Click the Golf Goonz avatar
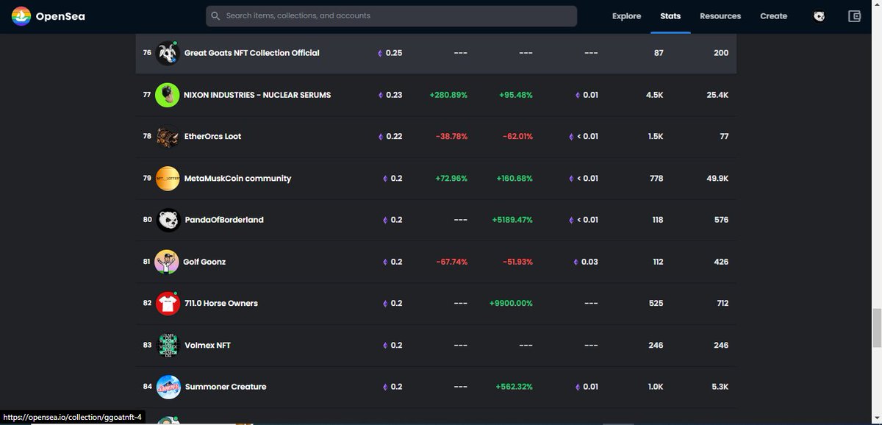Screen dimensions: 882x425 pyautogui.click(x=167, y=262)
